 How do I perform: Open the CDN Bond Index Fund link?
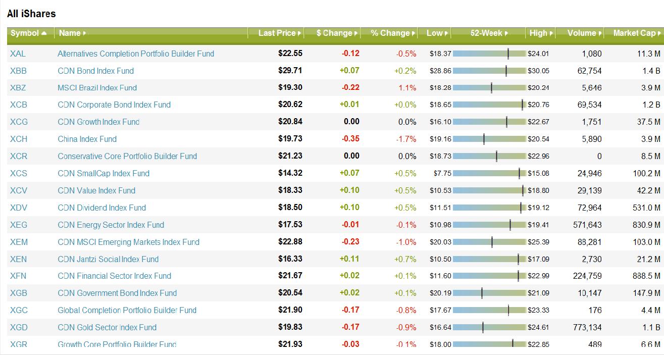click(96, 71)
